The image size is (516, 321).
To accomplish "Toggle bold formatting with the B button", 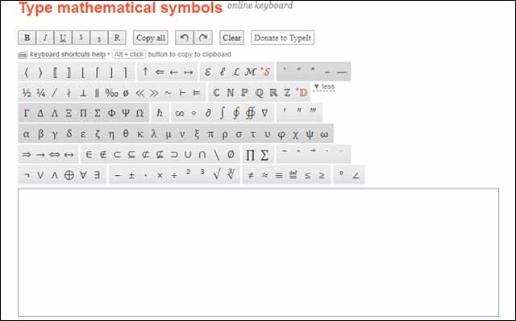I will [27, 38].
